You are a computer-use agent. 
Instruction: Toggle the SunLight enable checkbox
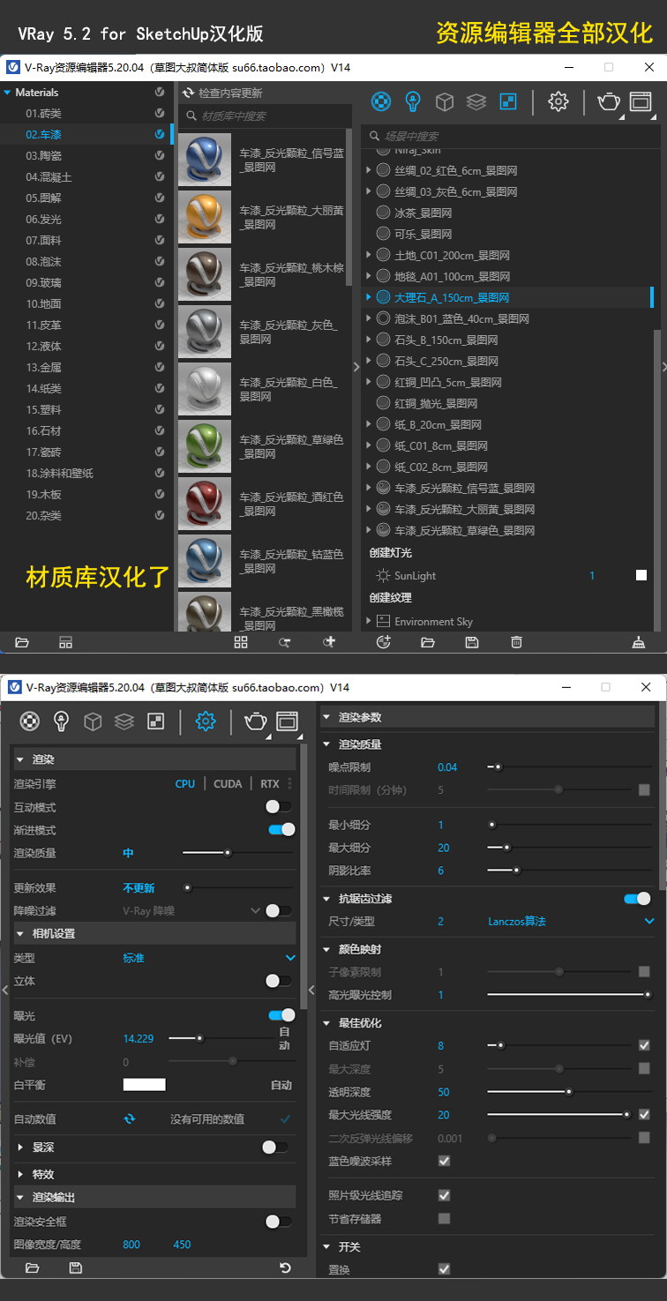pos(641,575)
